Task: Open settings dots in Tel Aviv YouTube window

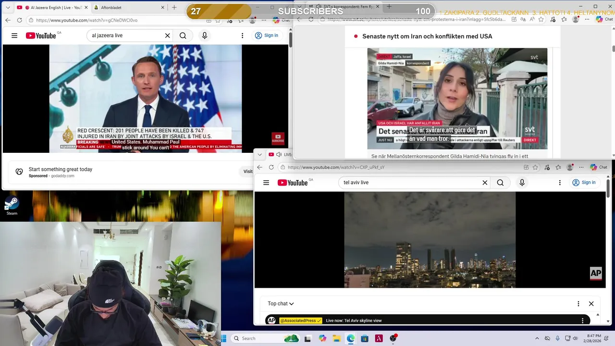Action: [x=560, y=183]
